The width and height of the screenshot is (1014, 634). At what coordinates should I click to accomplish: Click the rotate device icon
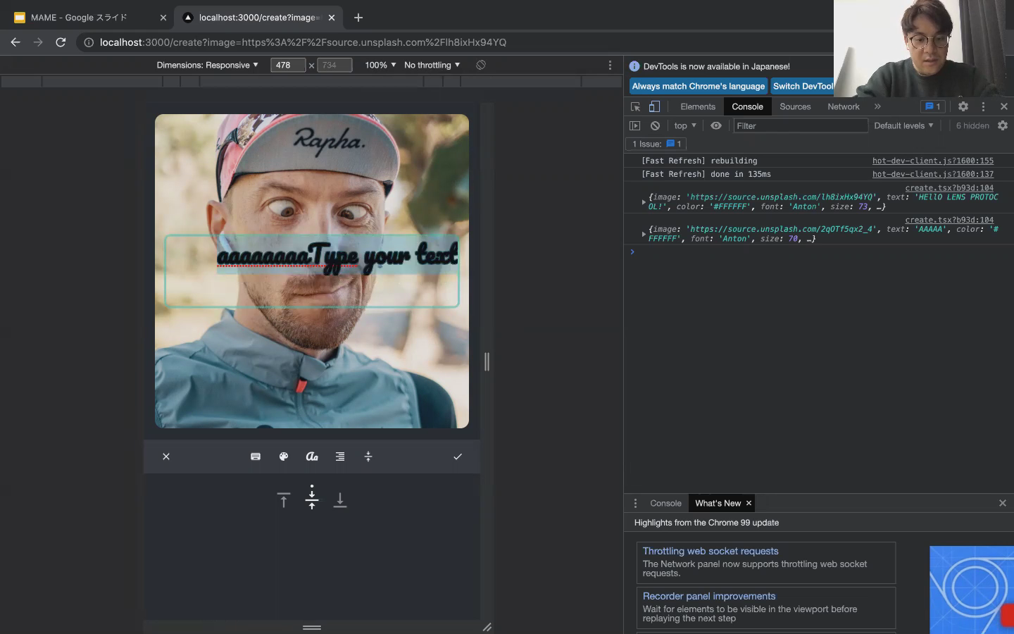[481, 65]
